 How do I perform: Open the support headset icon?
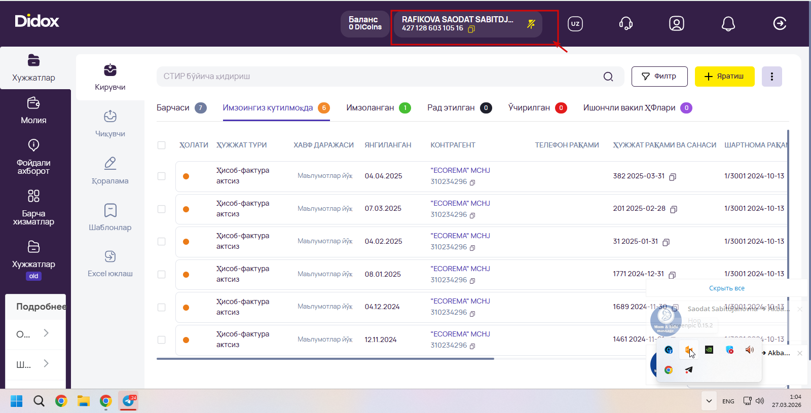[x=626, y=23]
